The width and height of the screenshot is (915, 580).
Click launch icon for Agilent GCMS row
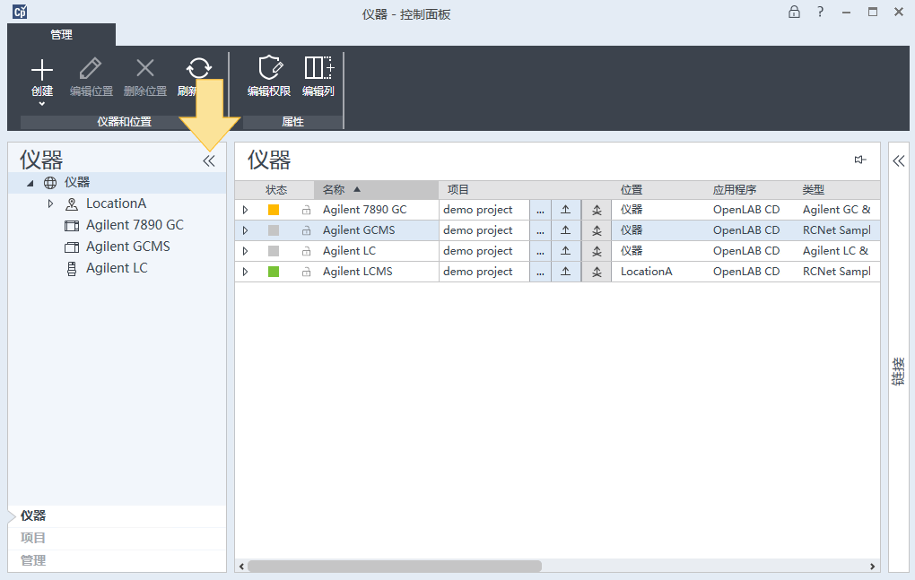click(x=565, y=230)
